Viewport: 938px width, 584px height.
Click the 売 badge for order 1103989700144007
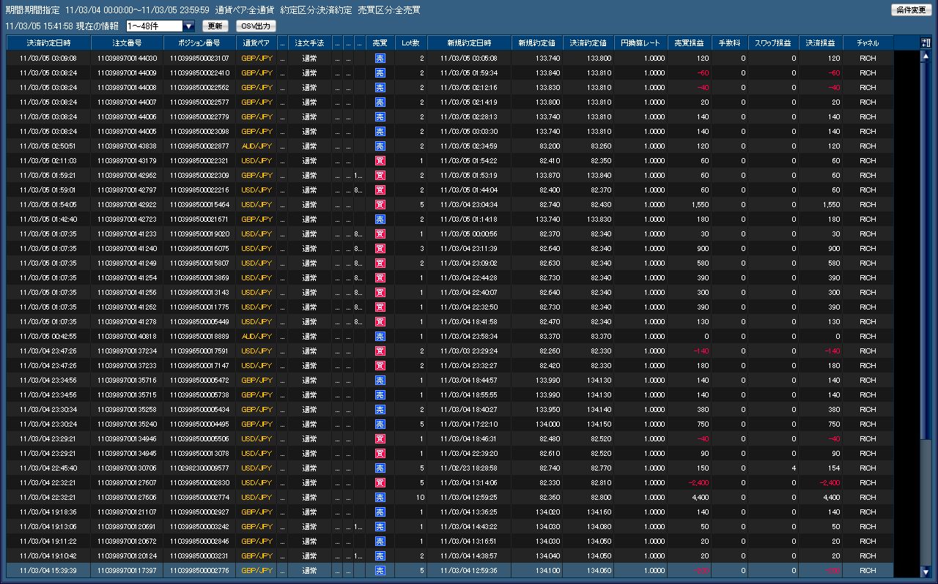click(380, 102)
